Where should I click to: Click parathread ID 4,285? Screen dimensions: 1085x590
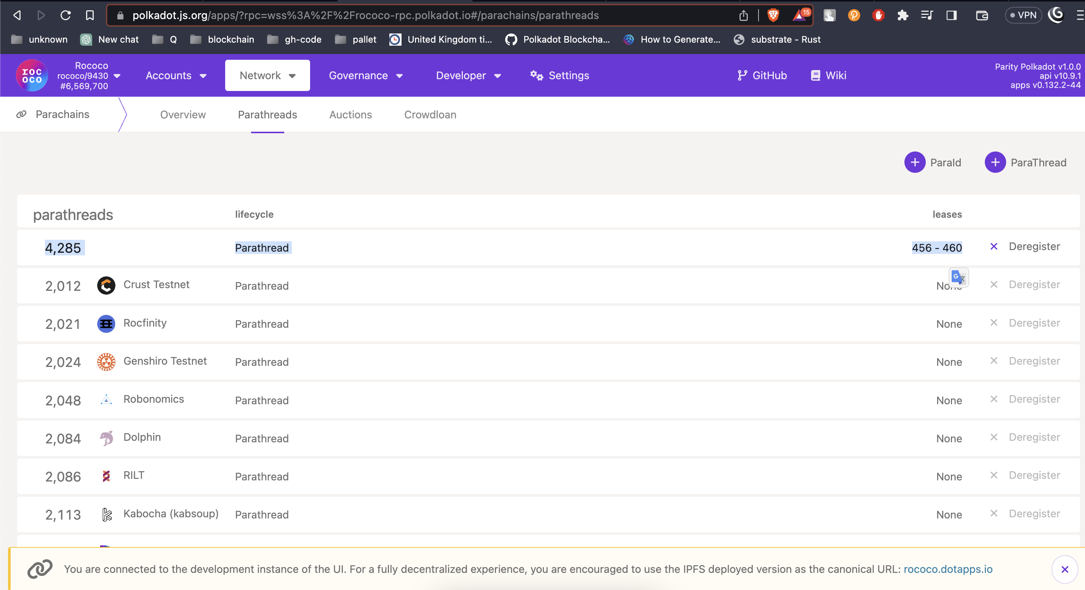63,248
